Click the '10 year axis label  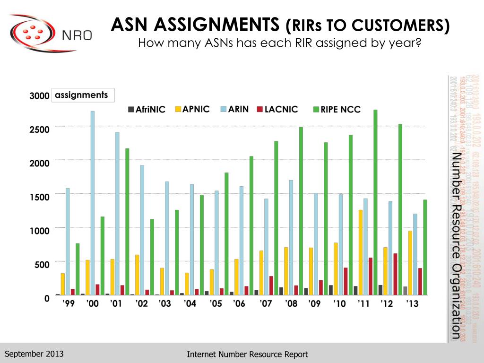(339, 303)
